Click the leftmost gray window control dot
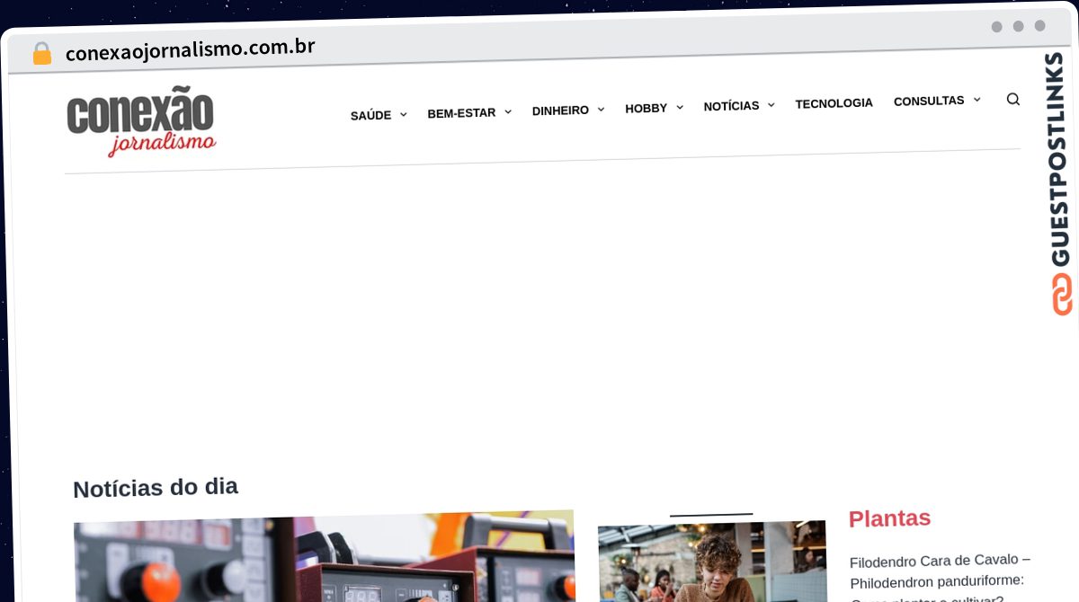The image size is (1079, 602). (997, 27)
